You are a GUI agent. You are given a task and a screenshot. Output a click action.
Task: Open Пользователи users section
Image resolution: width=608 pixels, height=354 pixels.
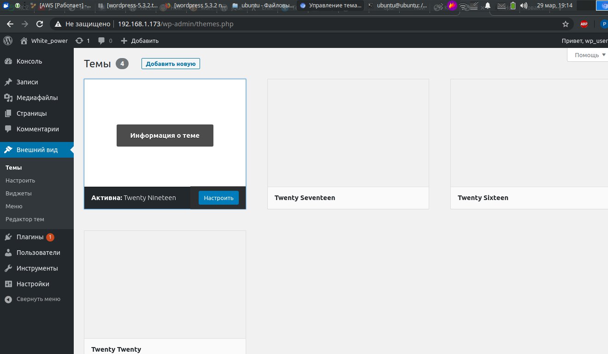(37, 253)
